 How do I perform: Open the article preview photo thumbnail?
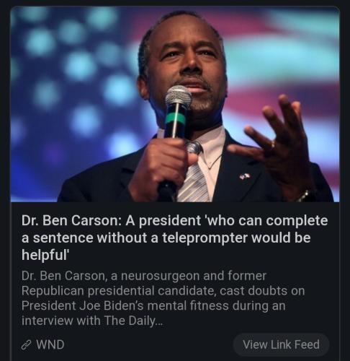175,104
